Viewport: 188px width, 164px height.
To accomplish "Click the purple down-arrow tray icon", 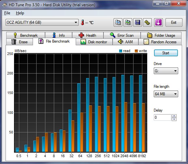I will (158, 22).
